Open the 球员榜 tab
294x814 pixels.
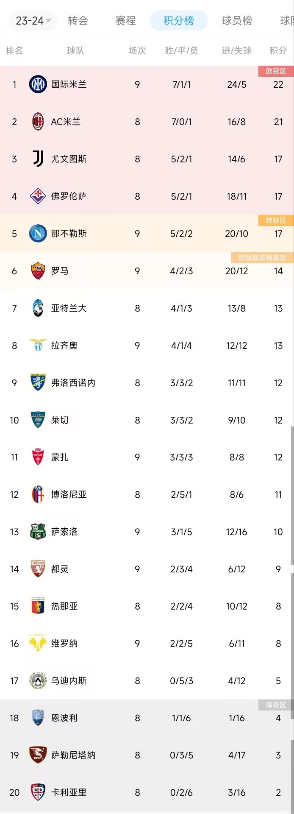point(237,20)
